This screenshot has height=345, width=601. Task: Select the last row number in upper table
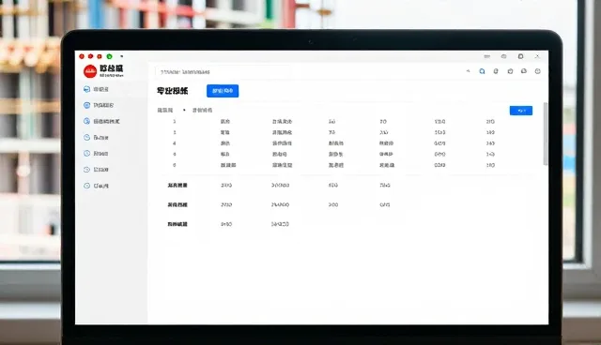coord(175,165)
